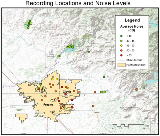Click the orange marker just outside Clovis's east edge
This screenshot has height=136, width=160.
pyautogui.click(x=79, y=92)
